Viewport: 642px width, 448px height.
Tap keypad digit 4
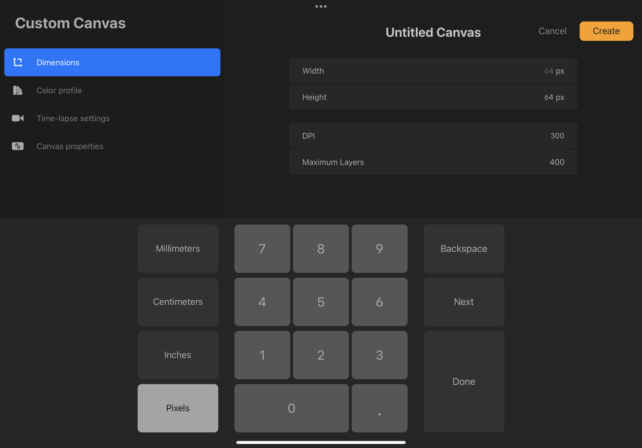pyautogui.click(x=262, y=301)
